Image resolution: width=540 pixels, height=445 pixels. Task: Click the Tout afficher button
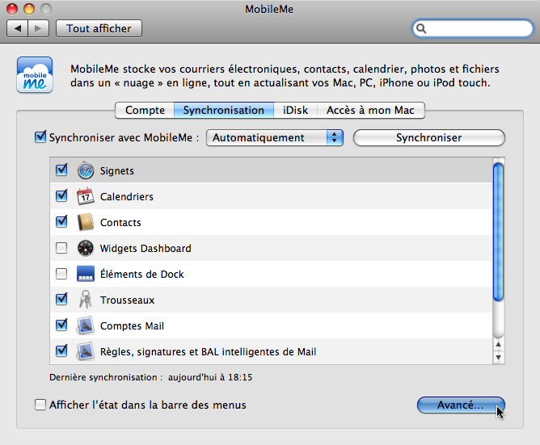point(99,28)
